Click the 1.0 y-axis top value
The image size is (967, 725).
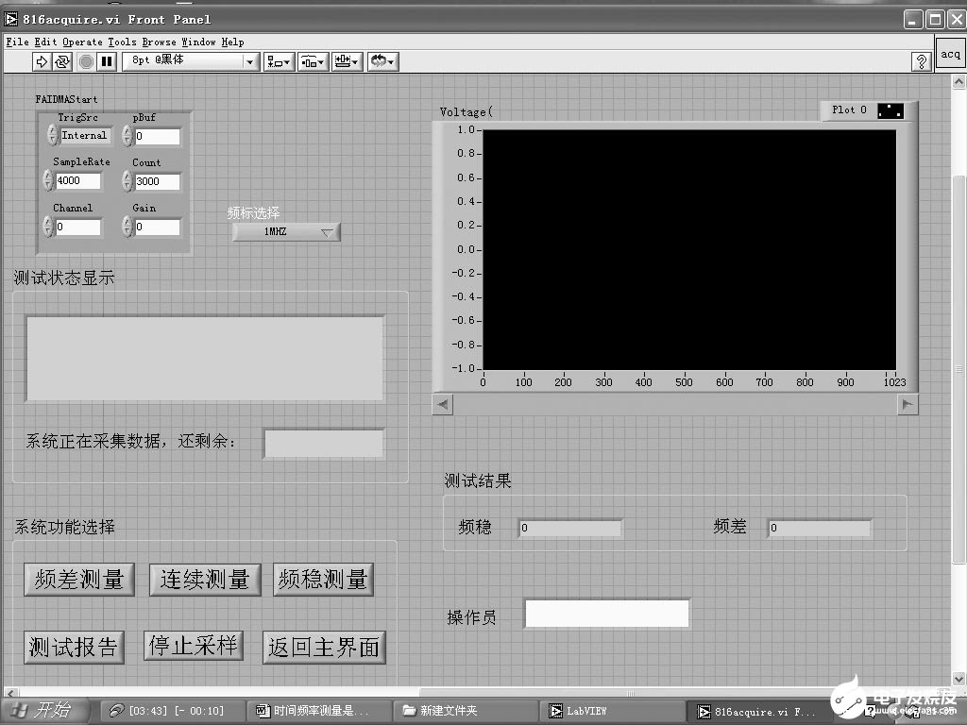pos(466,129)
